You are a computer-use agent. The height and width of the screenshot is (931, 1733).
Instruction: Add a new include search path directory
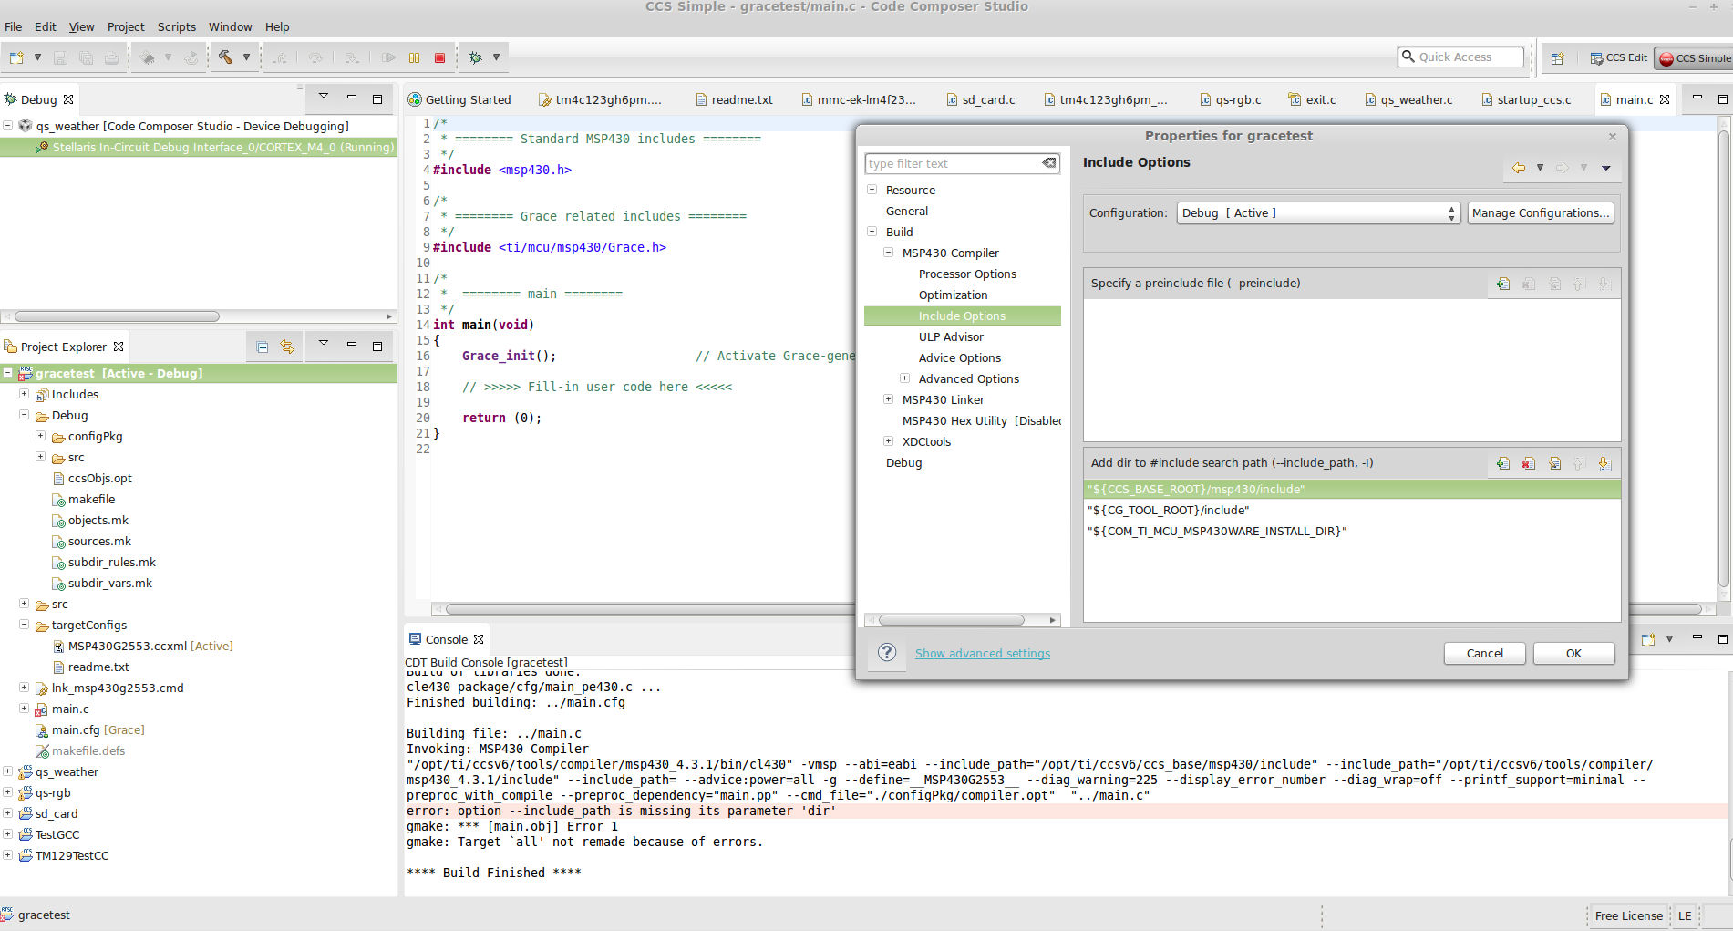[x=1503, y=463]
